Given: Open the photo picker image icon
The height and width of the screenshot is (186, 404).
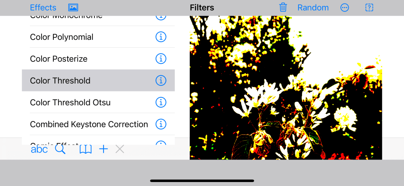Looking at the screenshot, I should click(73, 7).
